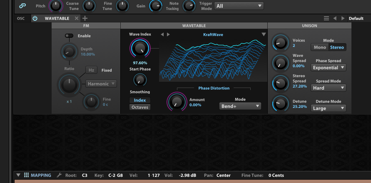The width and height of the screenshot is (371, 183).
Task: Click the unison Voices knob
Action: tap(280, 43)
